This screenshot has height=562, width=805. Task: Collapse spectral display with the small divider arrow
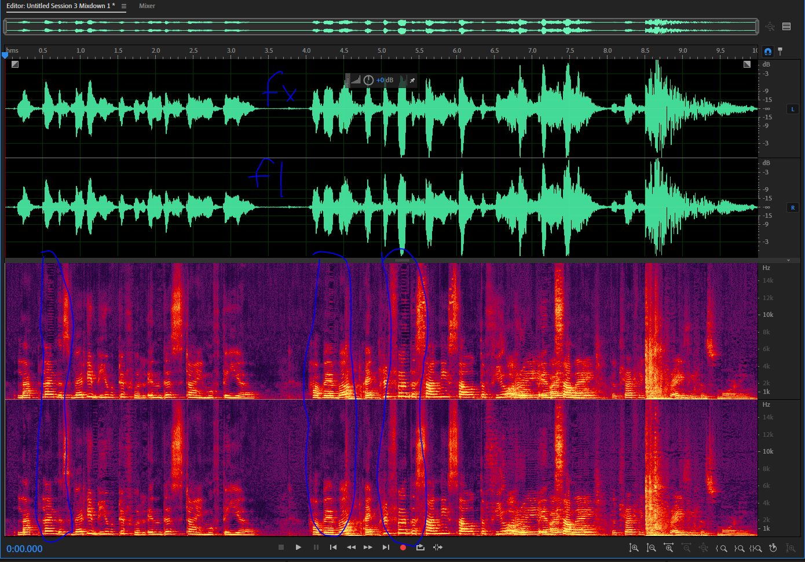click(x=788, y=261)
